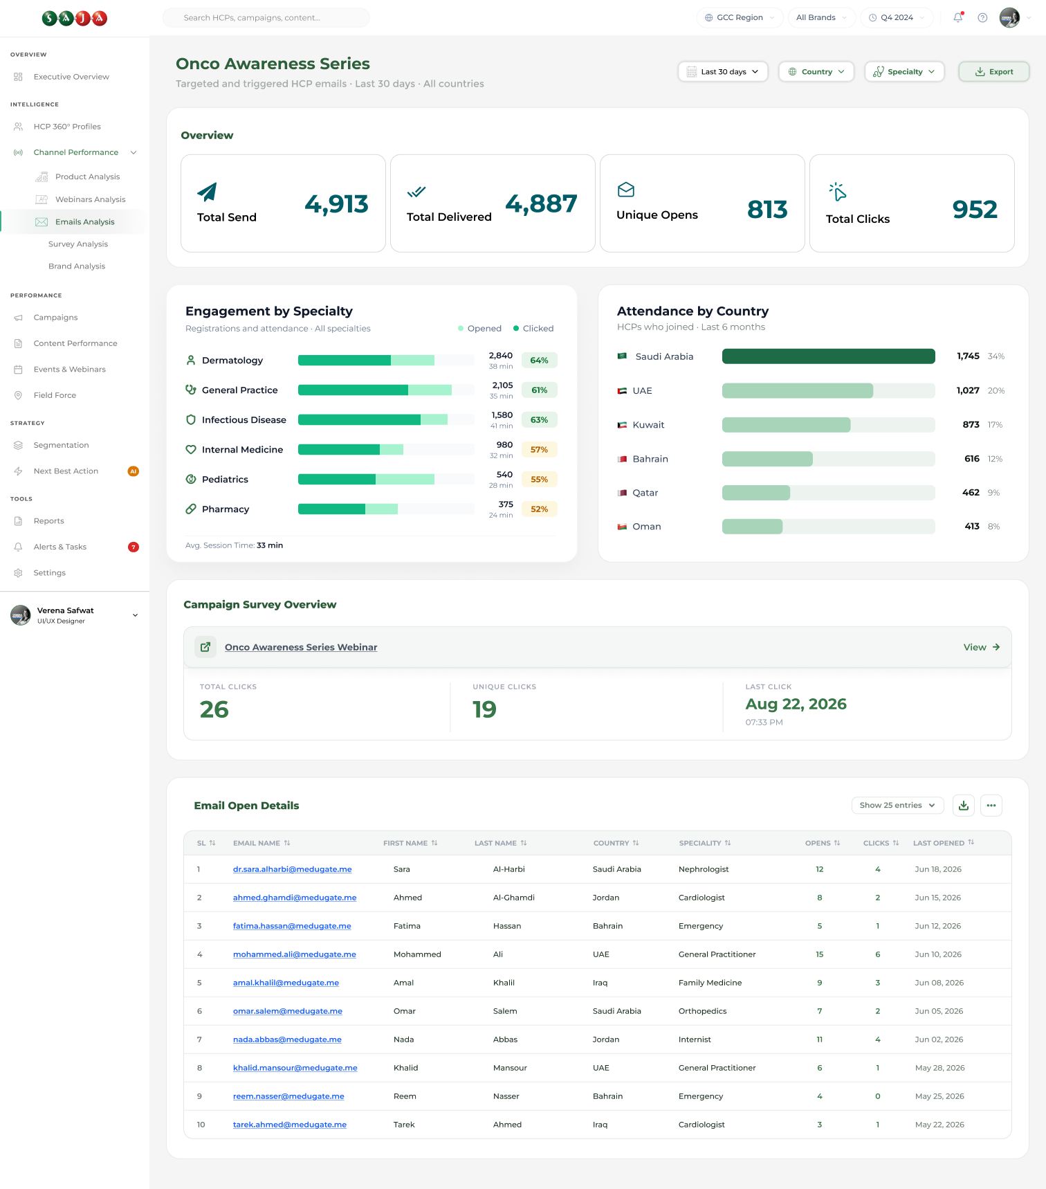Open the Last 30 days date filter
This screenshot has width=1046, height=1189.
[x=723, y=71]
